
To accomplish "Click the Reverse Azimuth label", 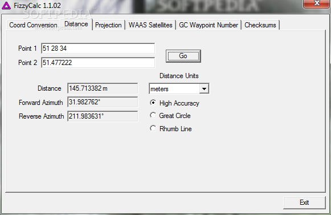I will (42, 116).
